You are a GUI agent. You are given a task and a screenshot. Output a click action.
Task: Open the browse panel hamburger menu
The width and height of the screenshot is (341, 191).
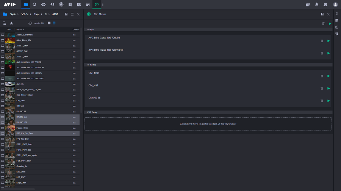point(72,14)
